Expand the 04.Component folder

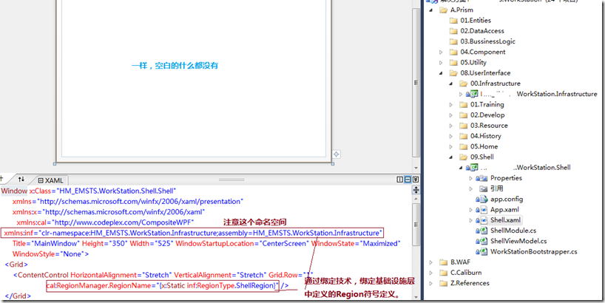tap(442, 52)
